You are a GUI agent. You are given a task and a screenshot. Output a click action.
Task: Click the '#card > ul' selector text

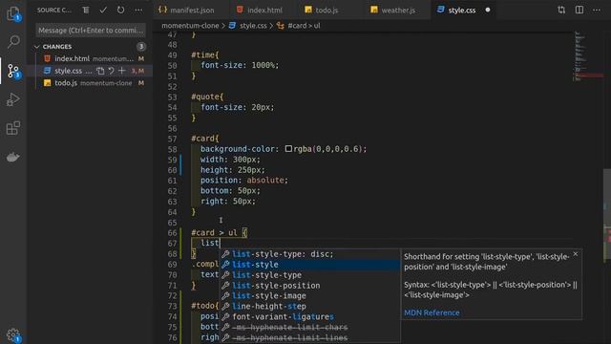(x=214, y=233)
